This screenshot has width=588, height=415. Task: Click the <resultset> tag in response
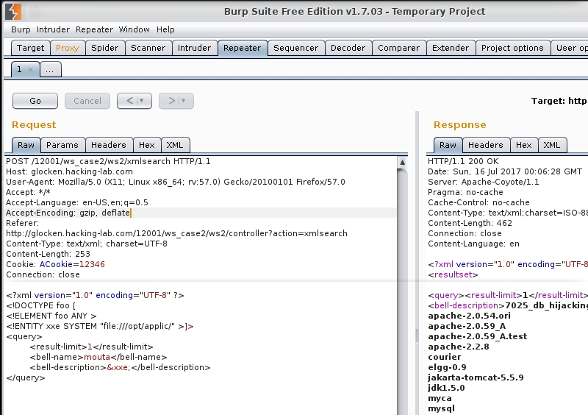[453, 275]
